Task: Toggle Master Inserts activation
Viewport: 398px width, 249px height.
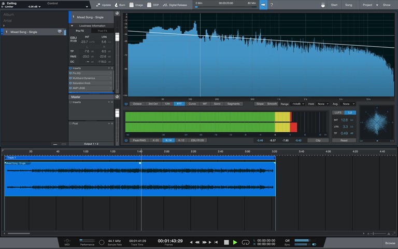Action: pyautogui.click(x=70, y=102)
